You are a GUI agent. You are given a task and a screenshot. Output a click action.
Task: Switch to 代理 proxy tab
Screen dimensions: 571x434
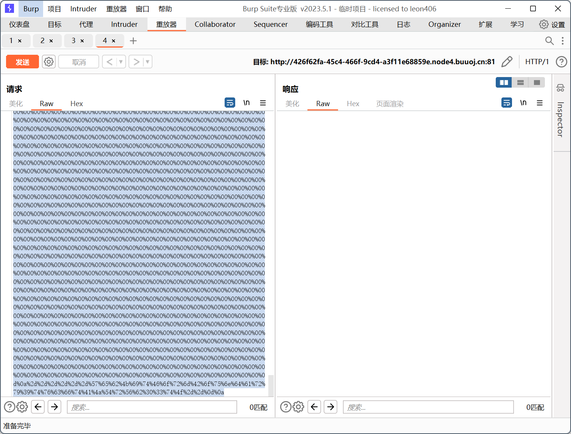[x=86, y=24]
